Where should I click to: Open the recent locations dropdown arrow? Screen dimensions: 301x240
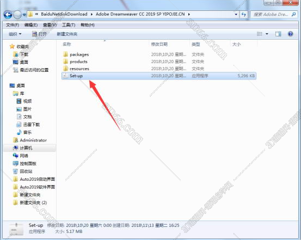click(x=24, y=15)
